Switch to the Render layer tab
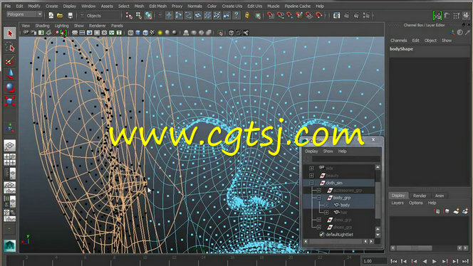 (420, 196)
